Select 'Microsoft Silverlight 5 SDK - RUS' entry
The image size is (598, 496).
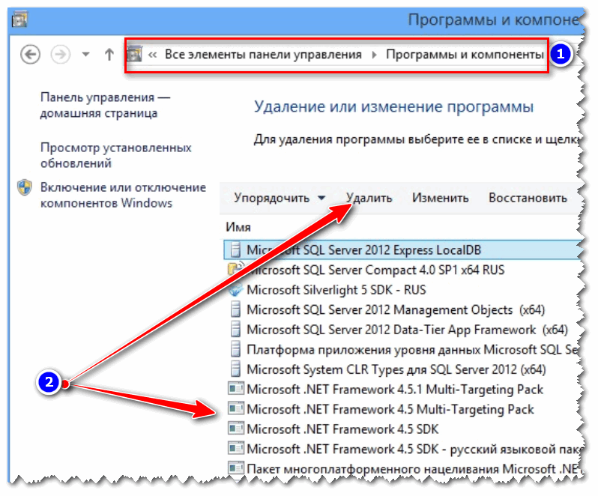[x=336, y=290]
